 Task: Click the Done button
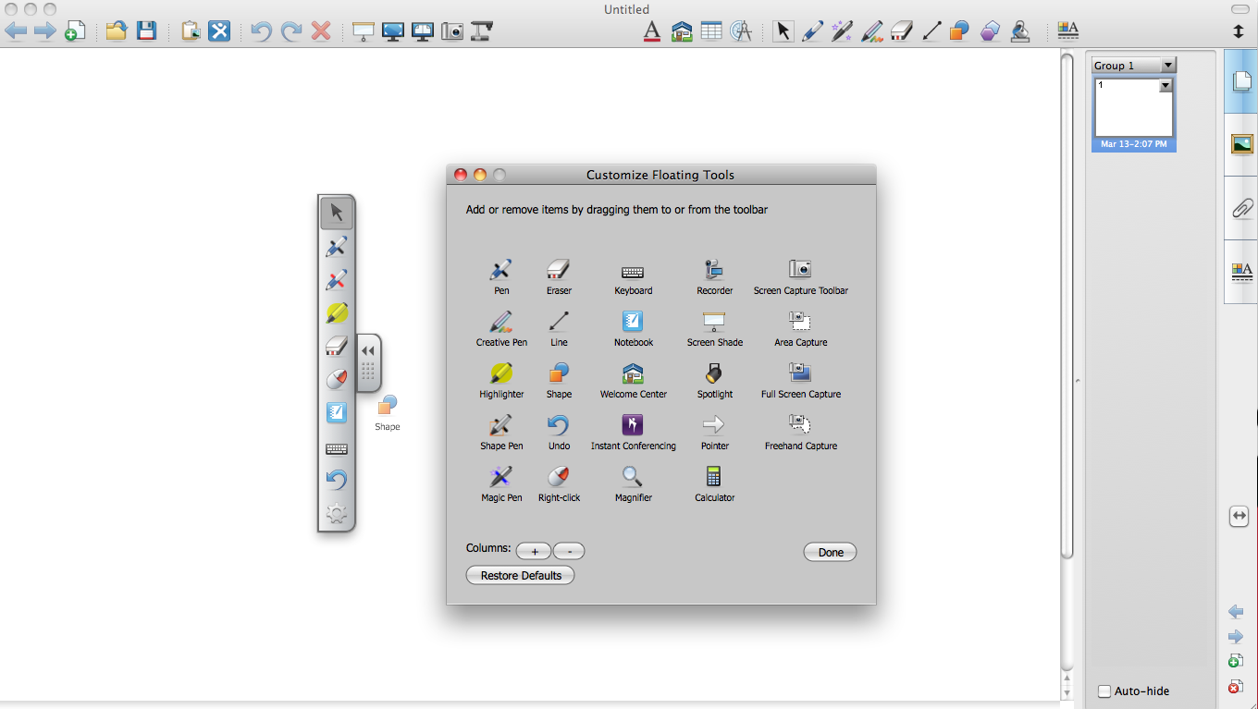coord(830,553)
